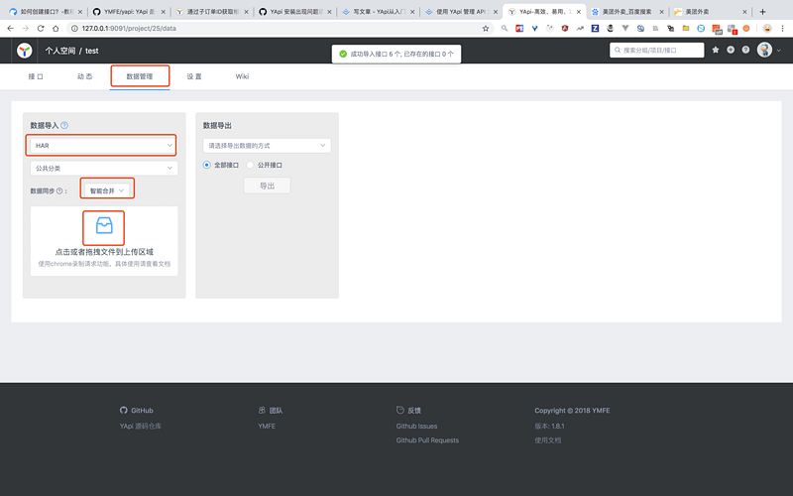This screenshot has width=793, height=496.
Task: Click the red Angular shield extension icon
Action: (x=565, y=29)
